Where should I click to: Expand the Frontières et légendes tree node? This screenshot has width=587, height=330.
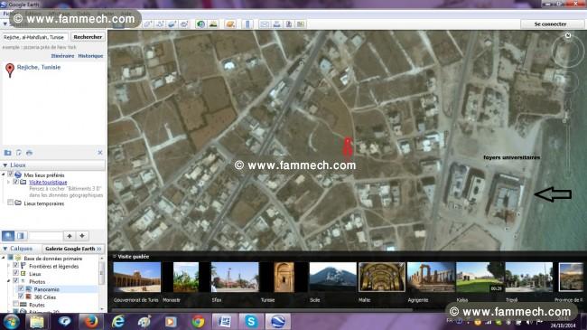click(9, 266)
